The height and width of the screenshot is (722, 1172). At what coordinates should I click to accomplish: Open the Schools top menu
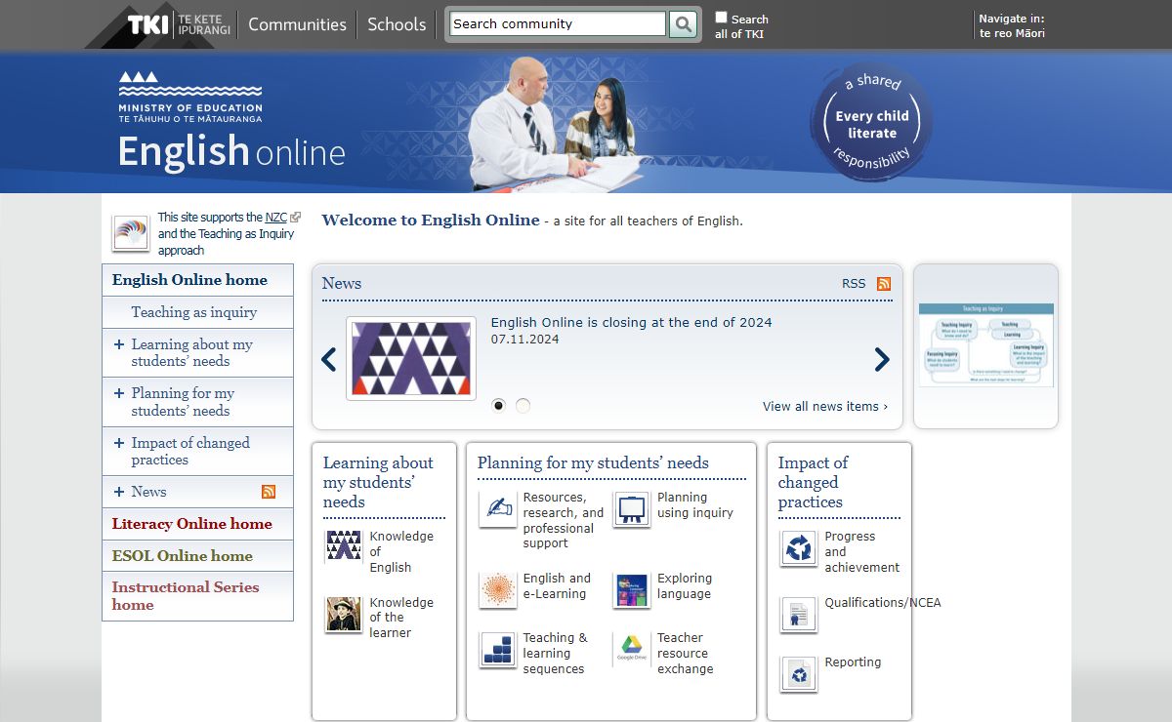coord(397,24)
